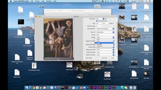The height and width of the screenshot is (90, 161).
Task: Open the Printer menu
Action: coord(37,1)
